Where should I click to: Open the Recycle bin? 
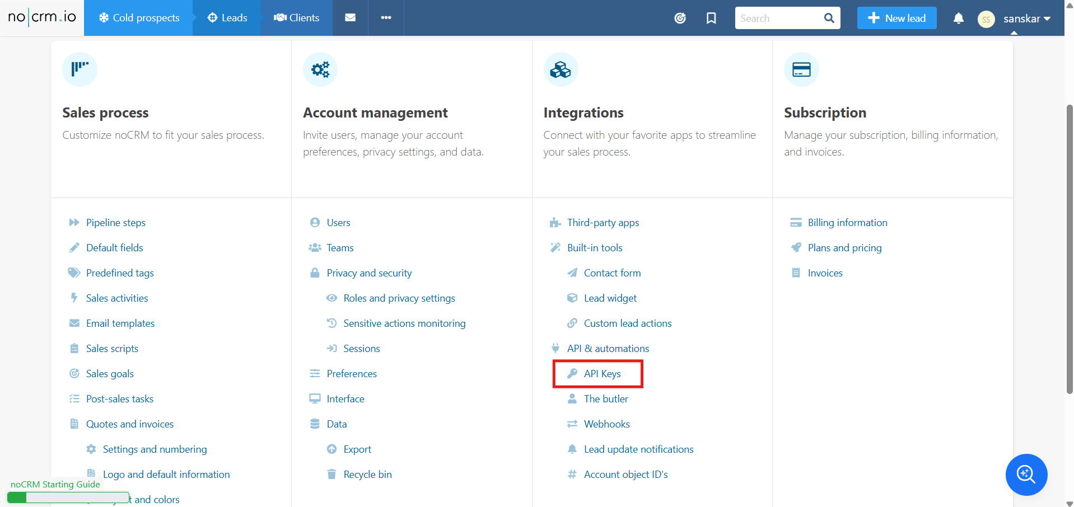pos(367,475)
